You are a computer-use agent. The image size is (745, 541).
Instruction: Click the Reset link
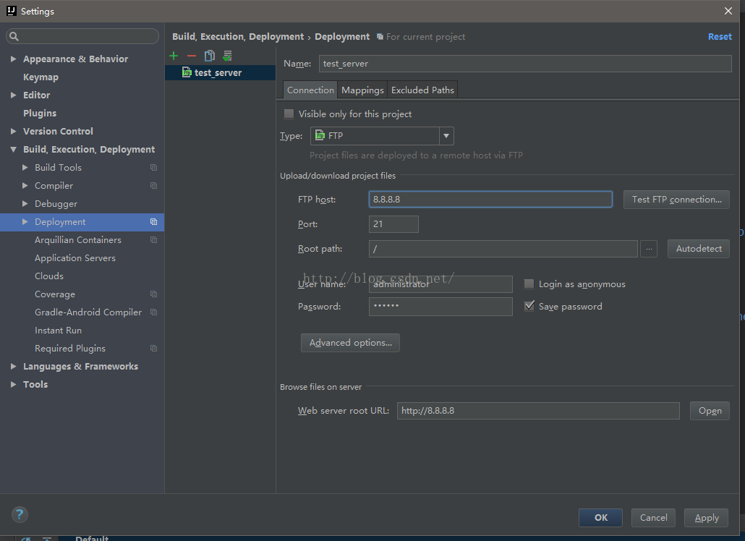[720, 37]
